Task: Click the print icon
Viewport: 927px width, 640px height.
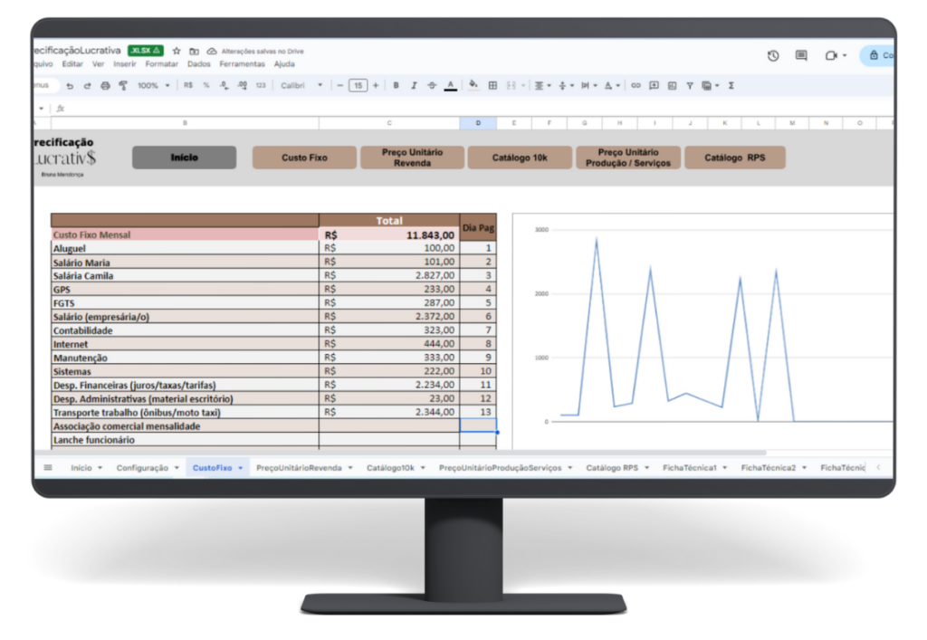Action: pyautogui.click(x=105, y=86)
